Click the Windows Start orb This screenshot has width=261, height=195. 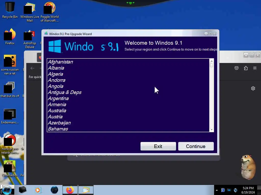tap(7, 190)
